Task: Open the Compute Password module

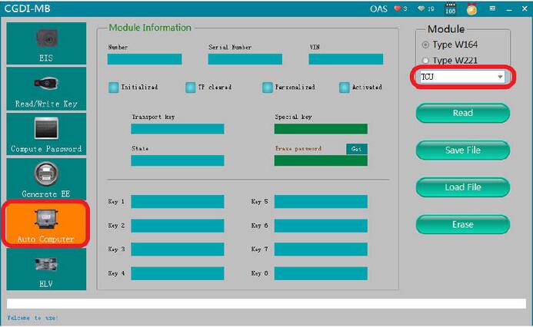Action: 46,134
